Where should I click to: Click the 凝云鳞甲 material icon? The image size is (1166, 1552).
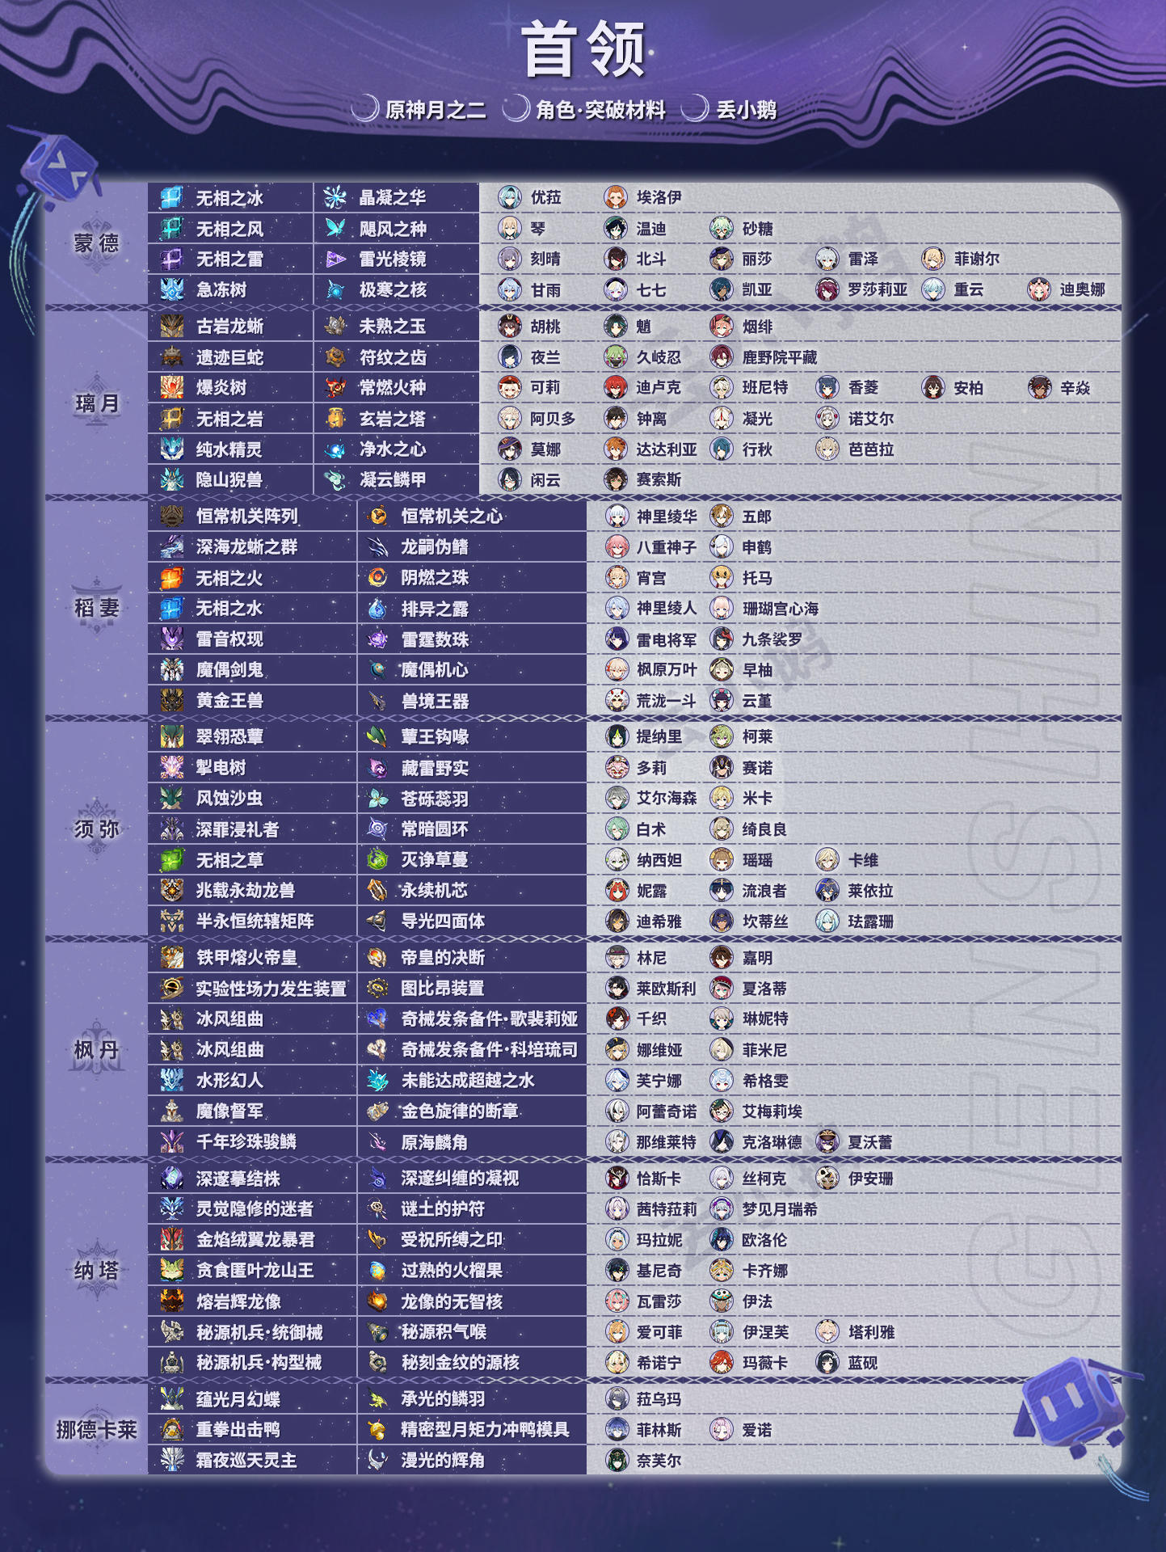click(335, 480)
